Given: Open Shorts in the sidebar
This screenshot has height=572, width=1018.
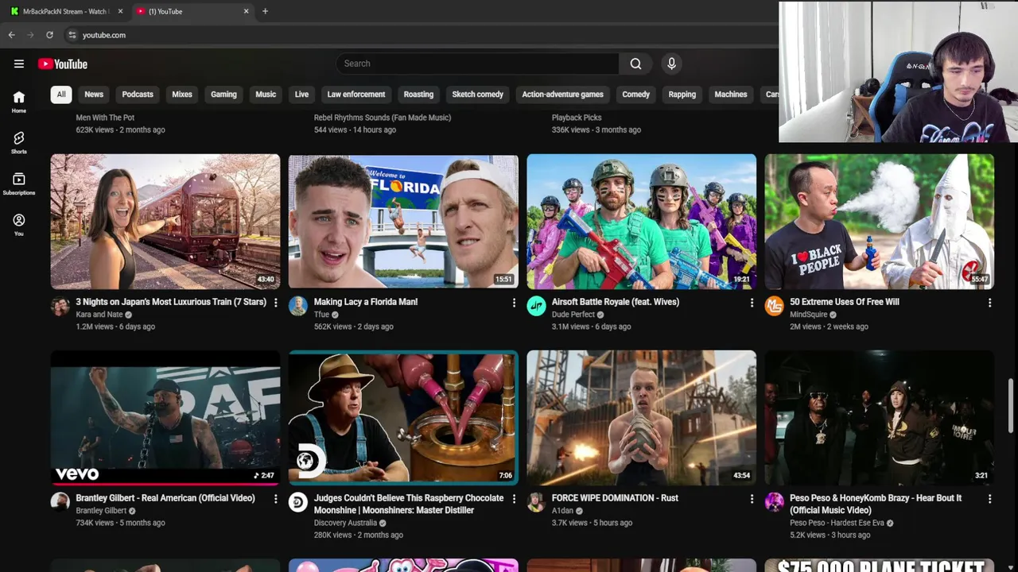Looking at the screenshot, I should pos(19,143).
